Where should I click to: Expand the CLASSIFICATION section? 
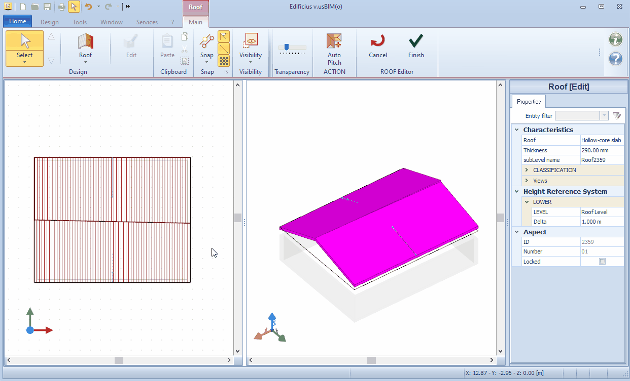(x=527, y=170)
